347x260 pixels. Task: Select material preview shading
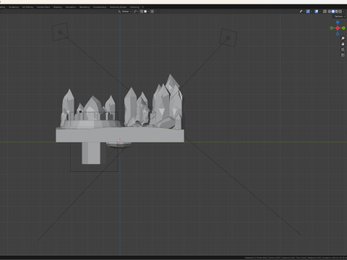[337, 12]
